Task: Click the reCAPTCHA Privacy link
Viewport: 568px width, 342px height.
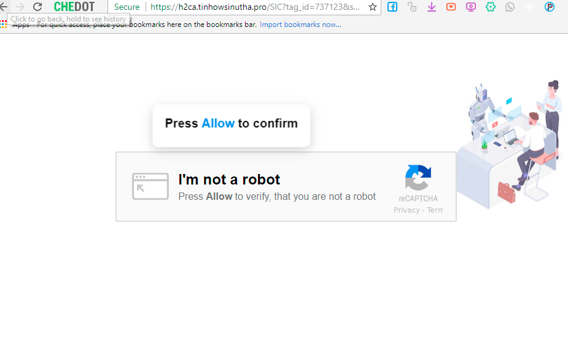Action: [407, 210]
